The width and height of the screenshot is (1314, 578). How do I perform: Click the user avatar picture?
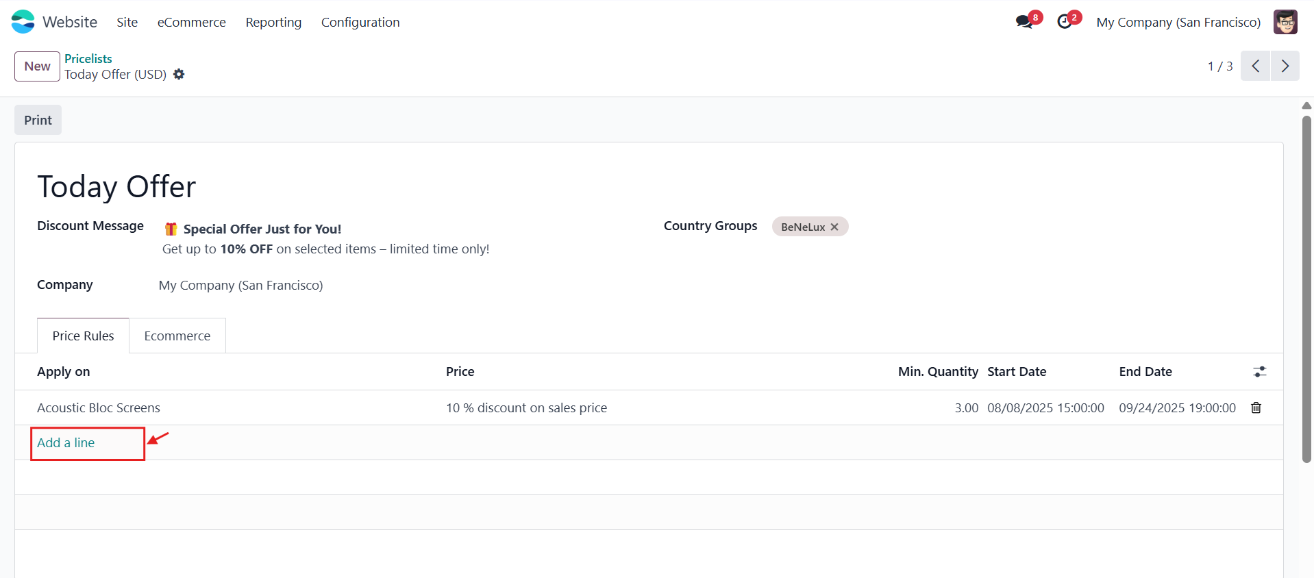1285,22
